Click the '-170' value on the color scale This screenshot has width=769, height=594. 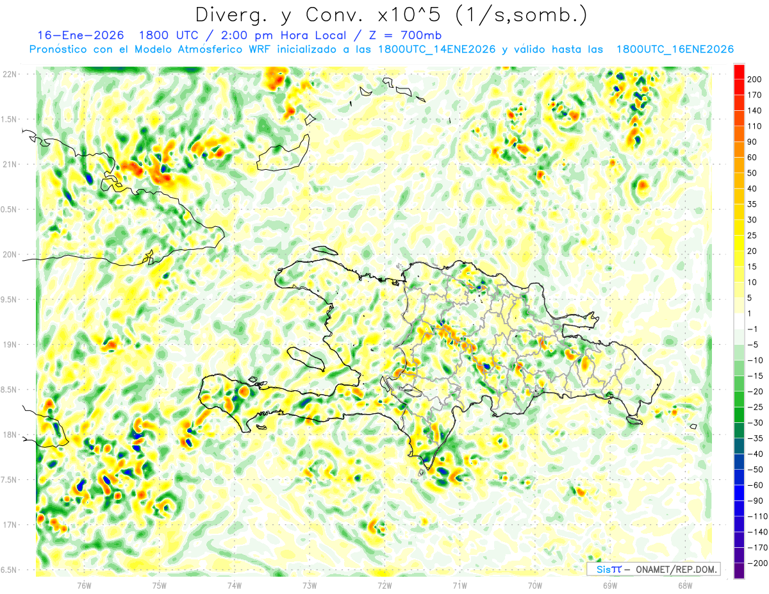click(x=756, y=548)
